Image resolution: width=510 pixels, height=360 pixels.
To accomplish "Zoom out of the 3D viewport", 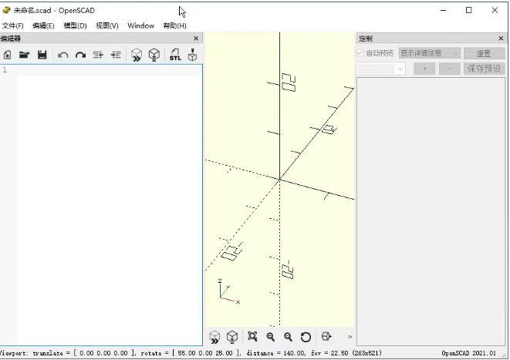I will [x=288, y=337].
